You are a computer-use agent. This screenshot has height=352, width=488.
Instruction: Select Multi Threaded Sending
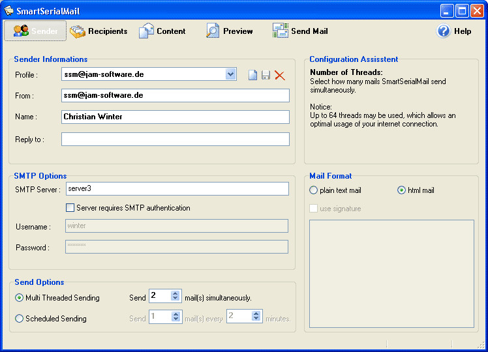click(19, 298)
